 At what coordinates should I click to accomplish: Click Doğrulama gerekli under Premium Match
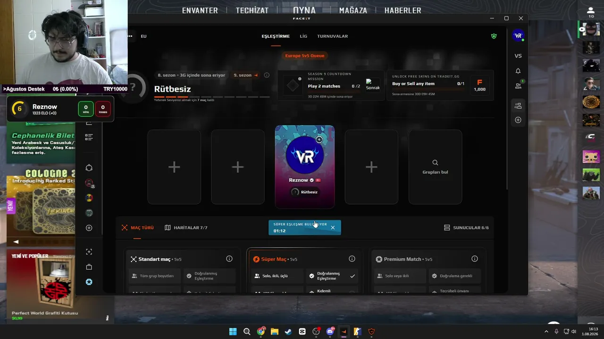(455, 276)
